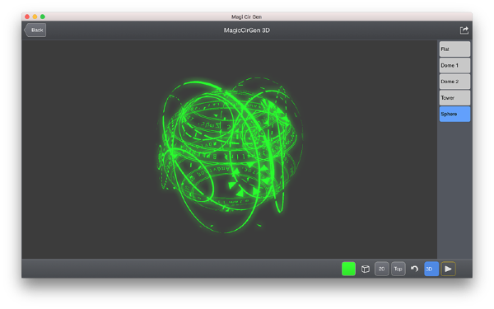Switch to Top camera view
The height and width of the screenshot is (309, 494).
tap(398, 269)
